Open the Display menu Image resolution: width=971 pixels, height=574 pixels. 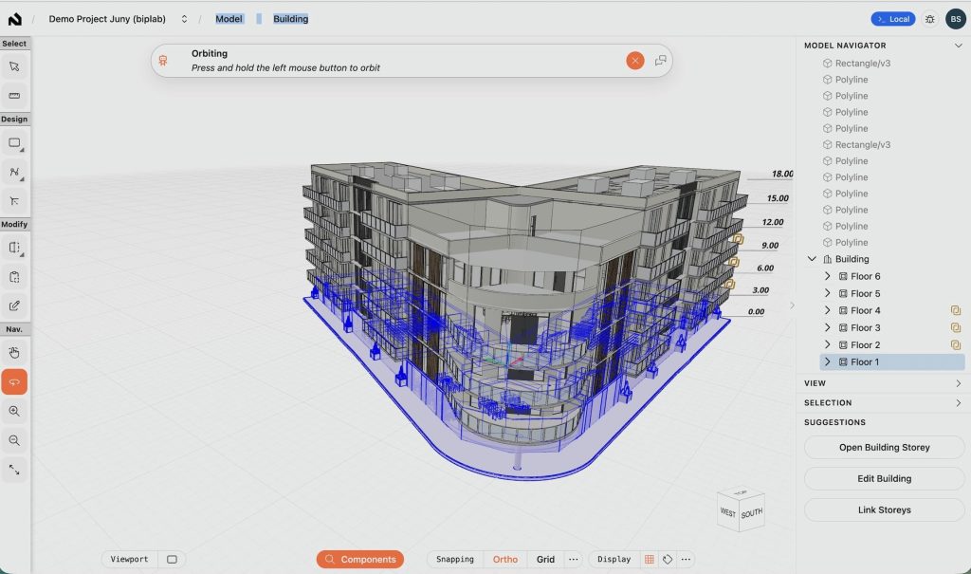click(x=614, y=559)
